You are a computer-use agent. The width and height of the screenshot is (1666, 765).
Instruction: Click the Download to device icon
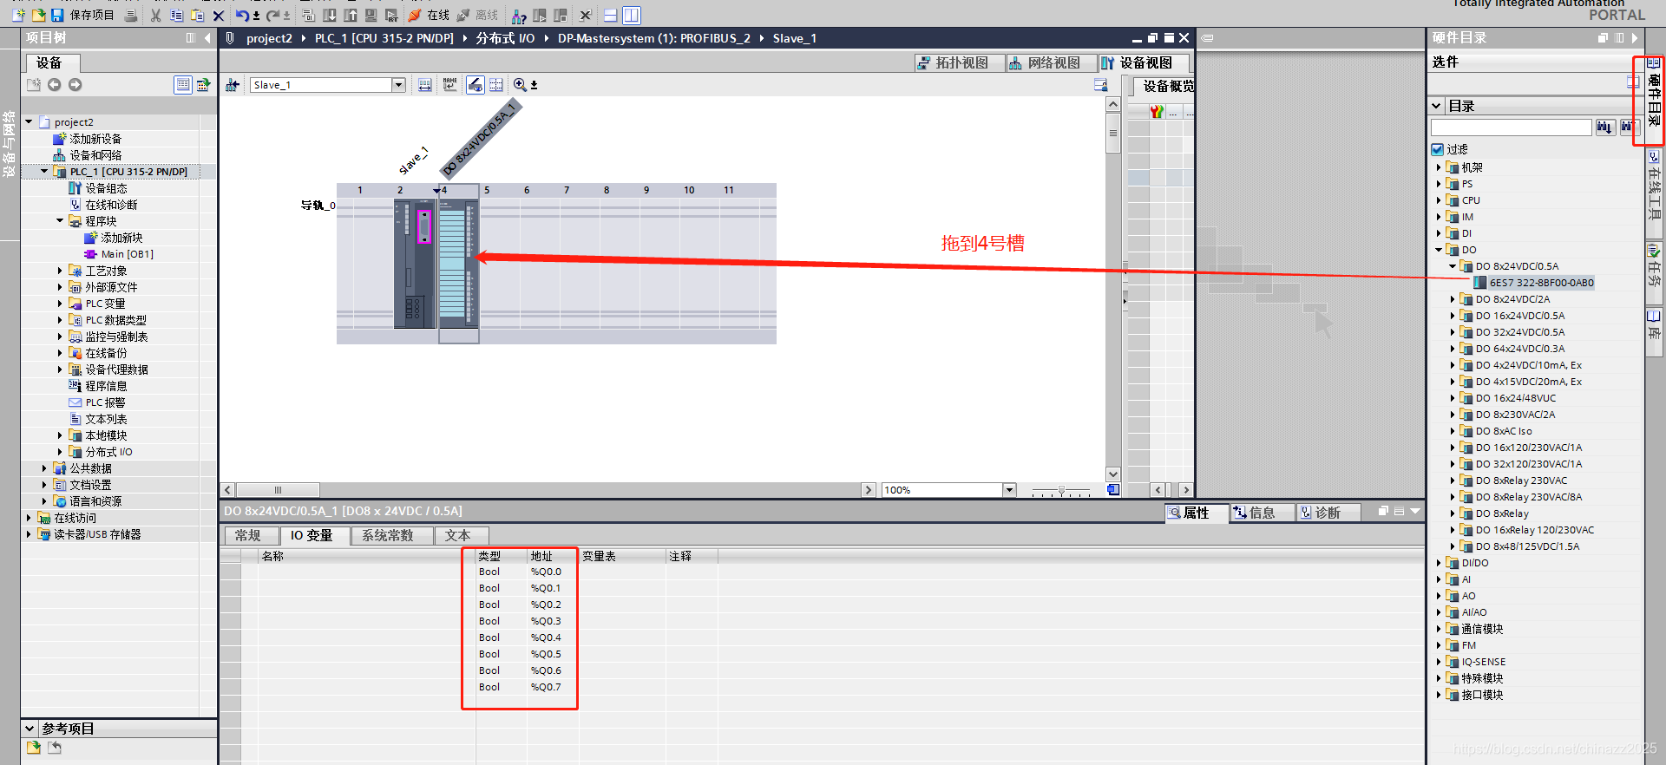[x=330, y=15]
